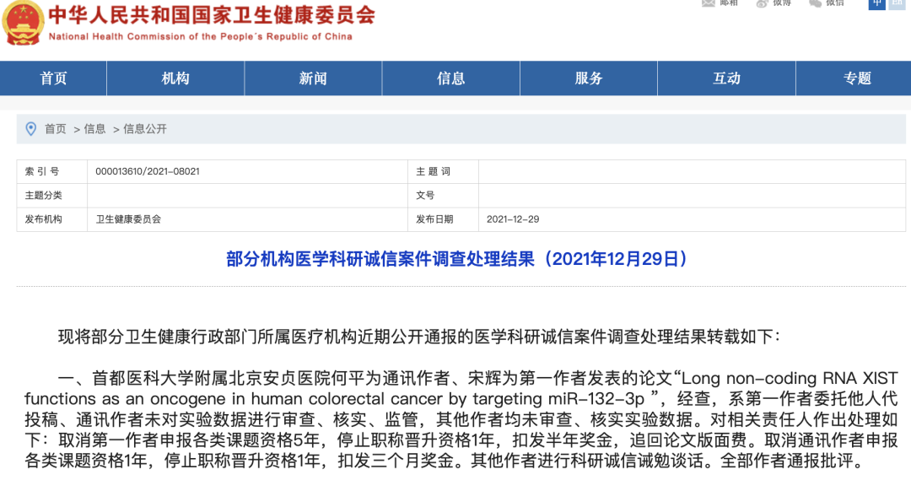This screenshot has width=911, height=480.
Task: Open the 微信 WeChat icon
Action: [816, 3]
